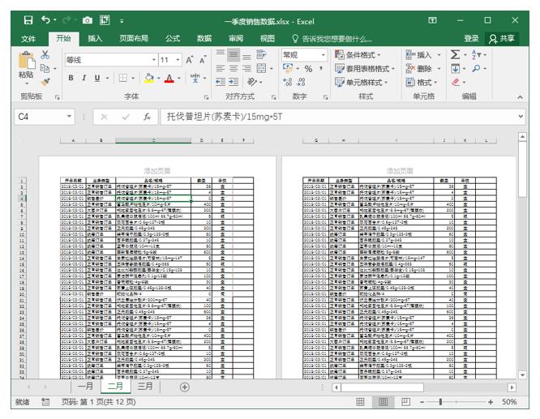Image resolution: width=540 pixels, height=419 pixels.
Task: Open 套用表格格式 table format dropdown
Action: (365, 69)
